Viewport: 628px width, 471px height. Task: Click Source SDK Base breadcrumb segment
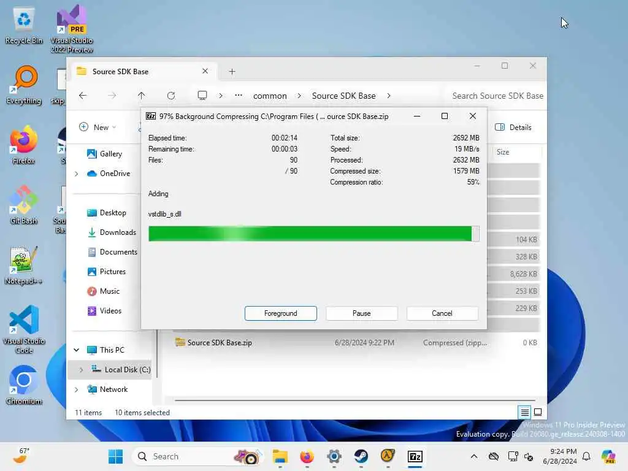pyautogui.click(x=343, y=96)
